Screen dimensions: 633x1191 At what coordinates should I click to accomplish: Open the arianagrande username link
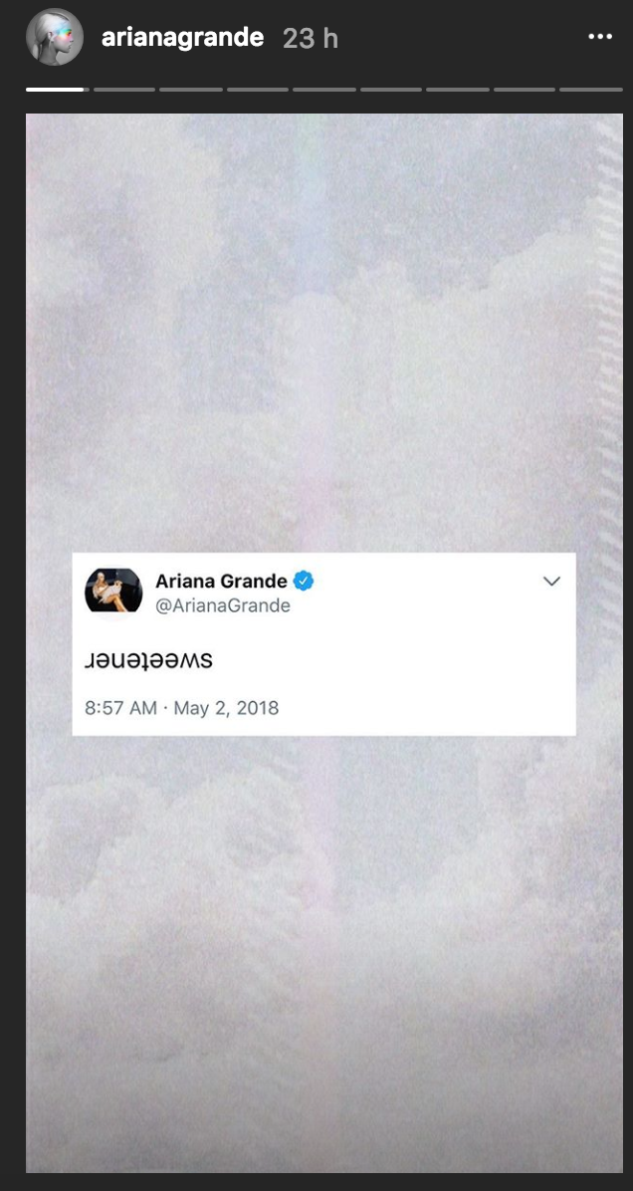coord(183,37)
